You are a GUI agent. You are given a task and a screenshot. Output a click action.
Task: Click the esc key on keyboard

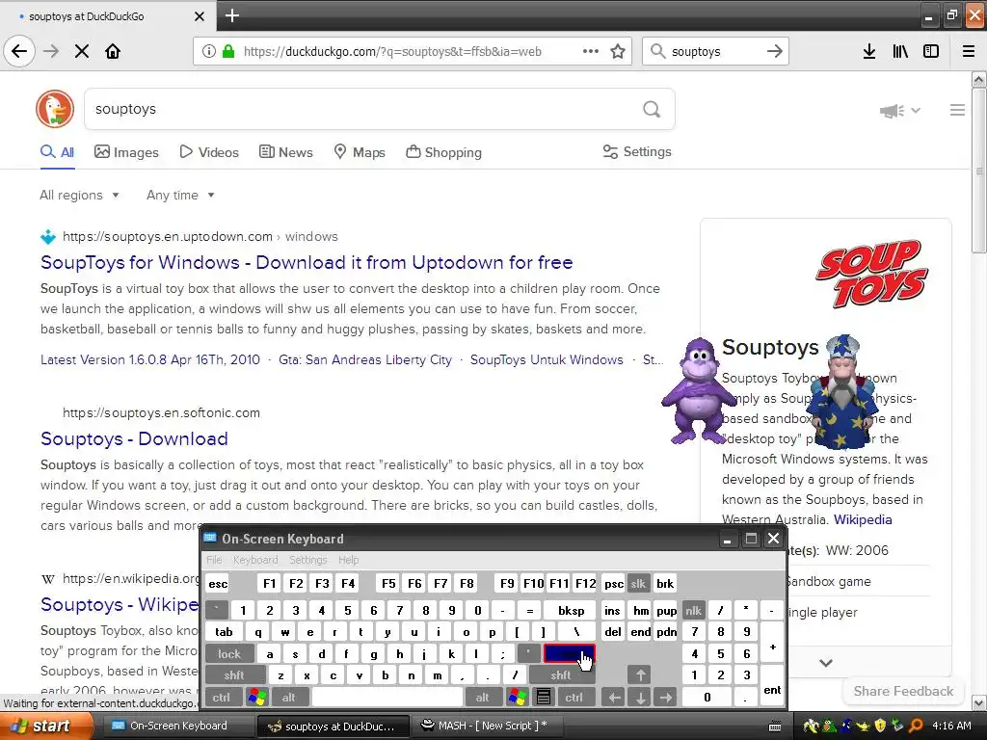(x=218, y=583)
